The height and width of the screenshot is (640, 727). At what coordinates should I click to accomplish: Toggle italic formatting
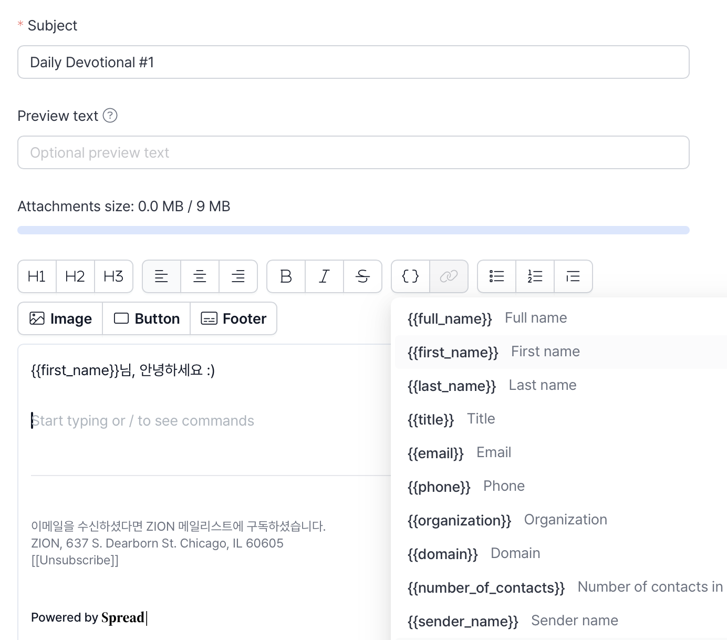tap(324, 276)
